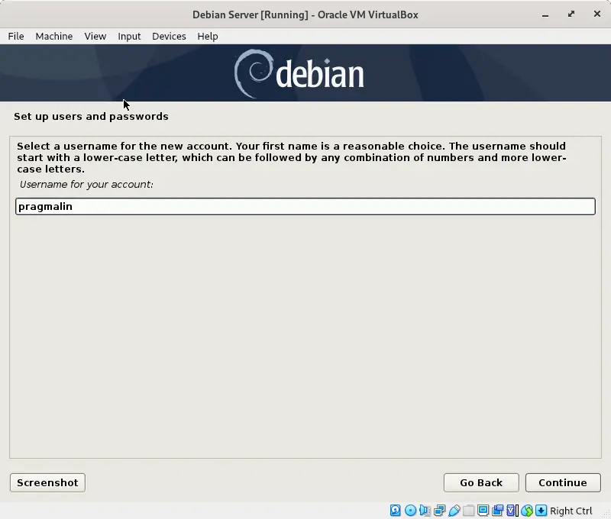
Task: Close the VirtualBox window
Action: click(596, 14)
